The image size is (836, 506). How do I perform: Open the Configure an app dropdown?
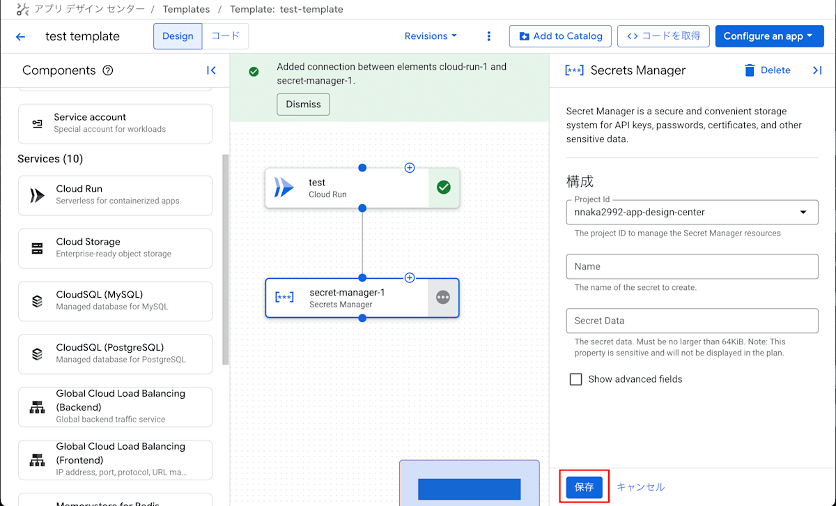tap(770, 36)
